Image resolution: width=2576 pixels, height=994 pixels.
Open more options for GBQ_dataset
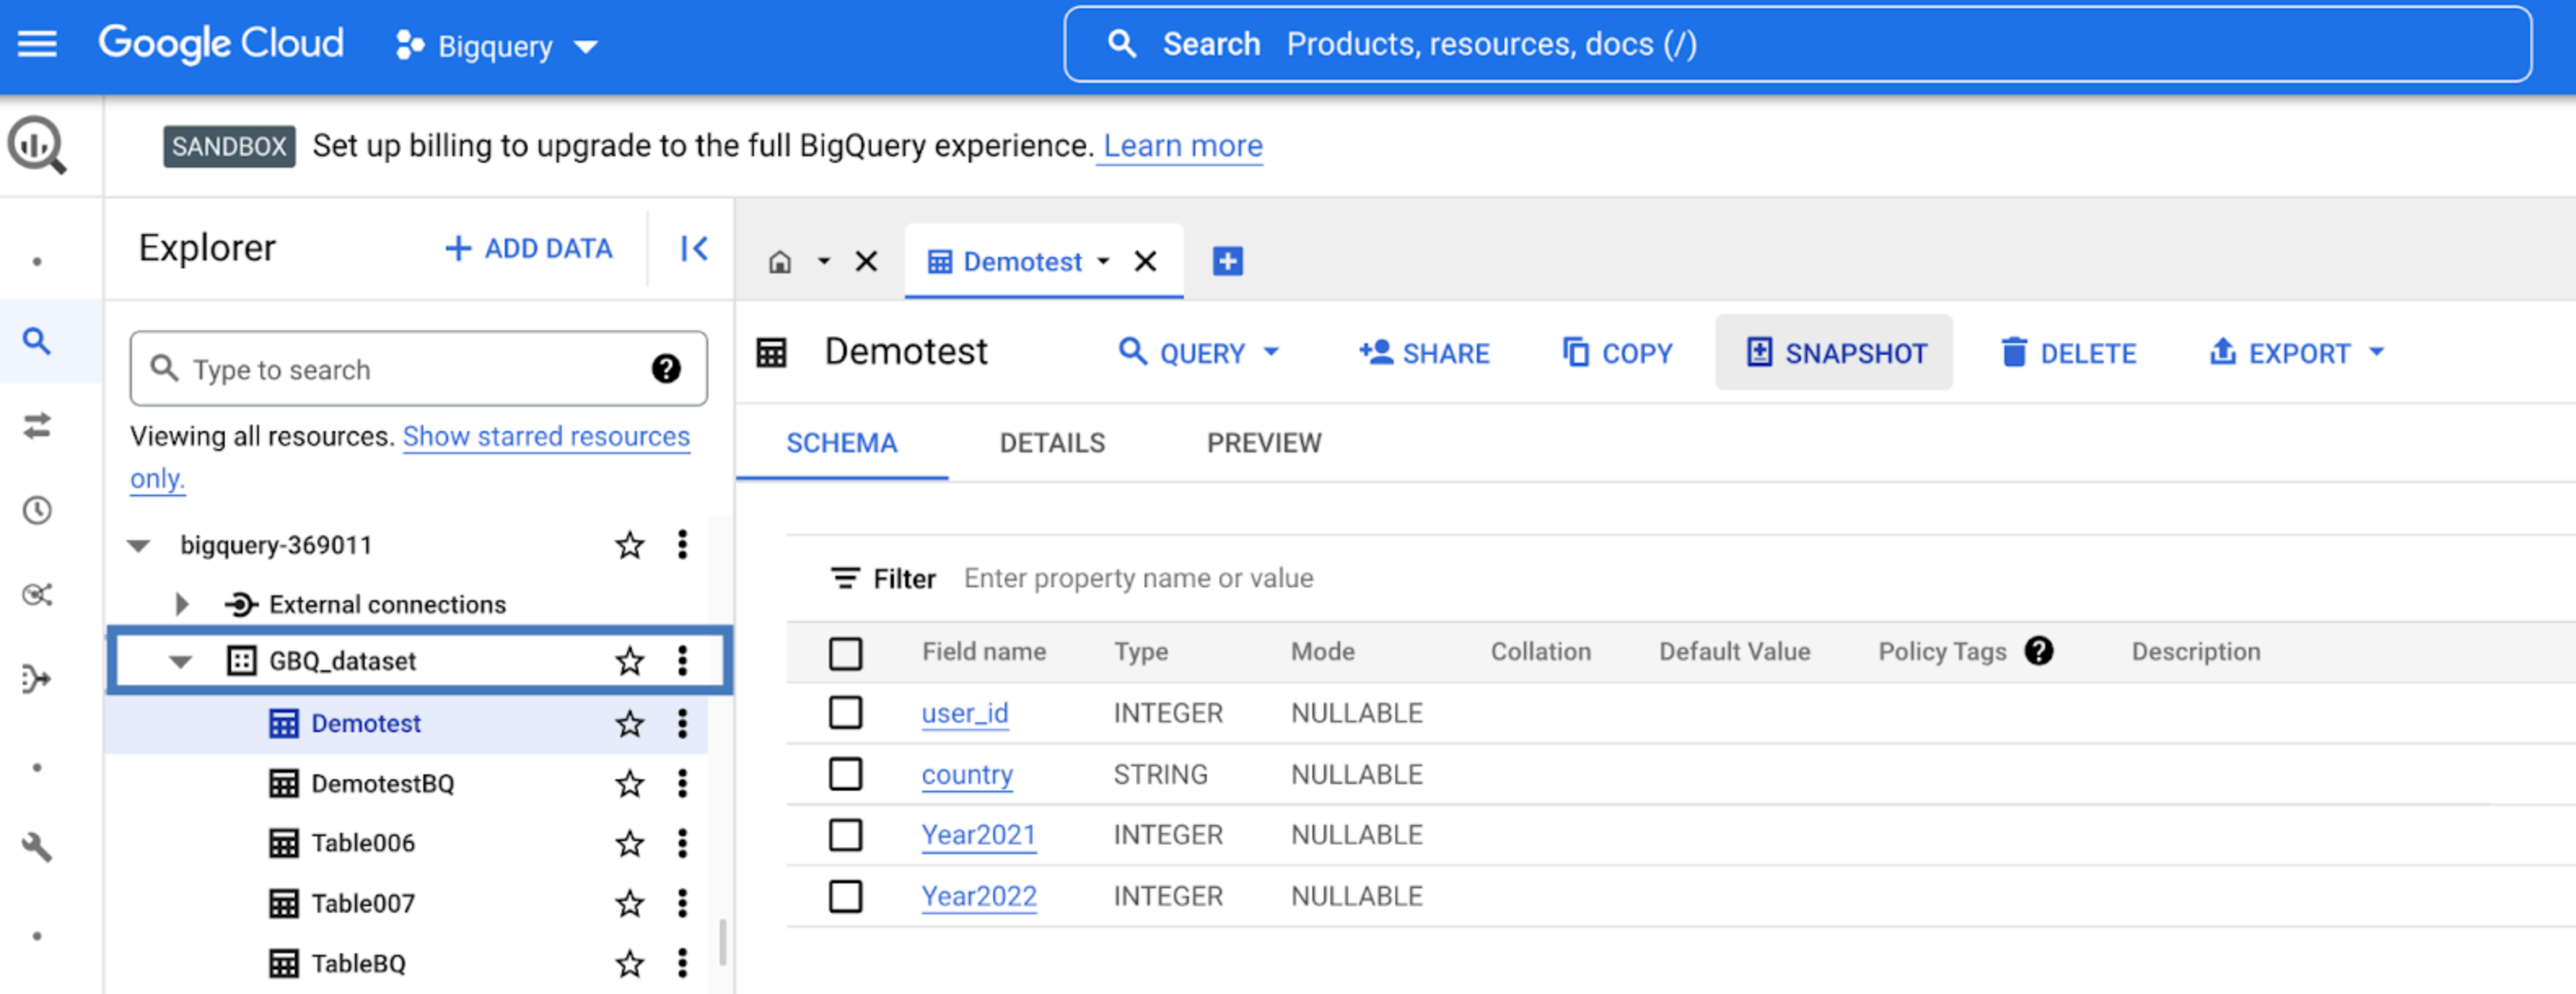click(x=682, y=660)
